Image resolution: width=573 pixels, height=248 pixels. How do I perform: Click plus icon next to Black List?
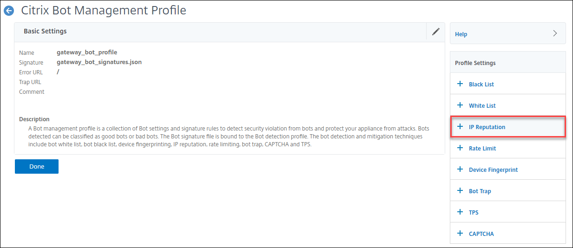click(460, 84)
